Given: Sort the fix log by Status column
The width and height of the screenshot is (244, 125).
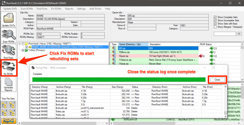Looking at the screenshot, I should point(141,87).
